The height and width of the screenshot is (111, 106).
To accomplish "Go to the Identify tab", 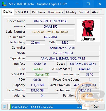I will point(71,12).
